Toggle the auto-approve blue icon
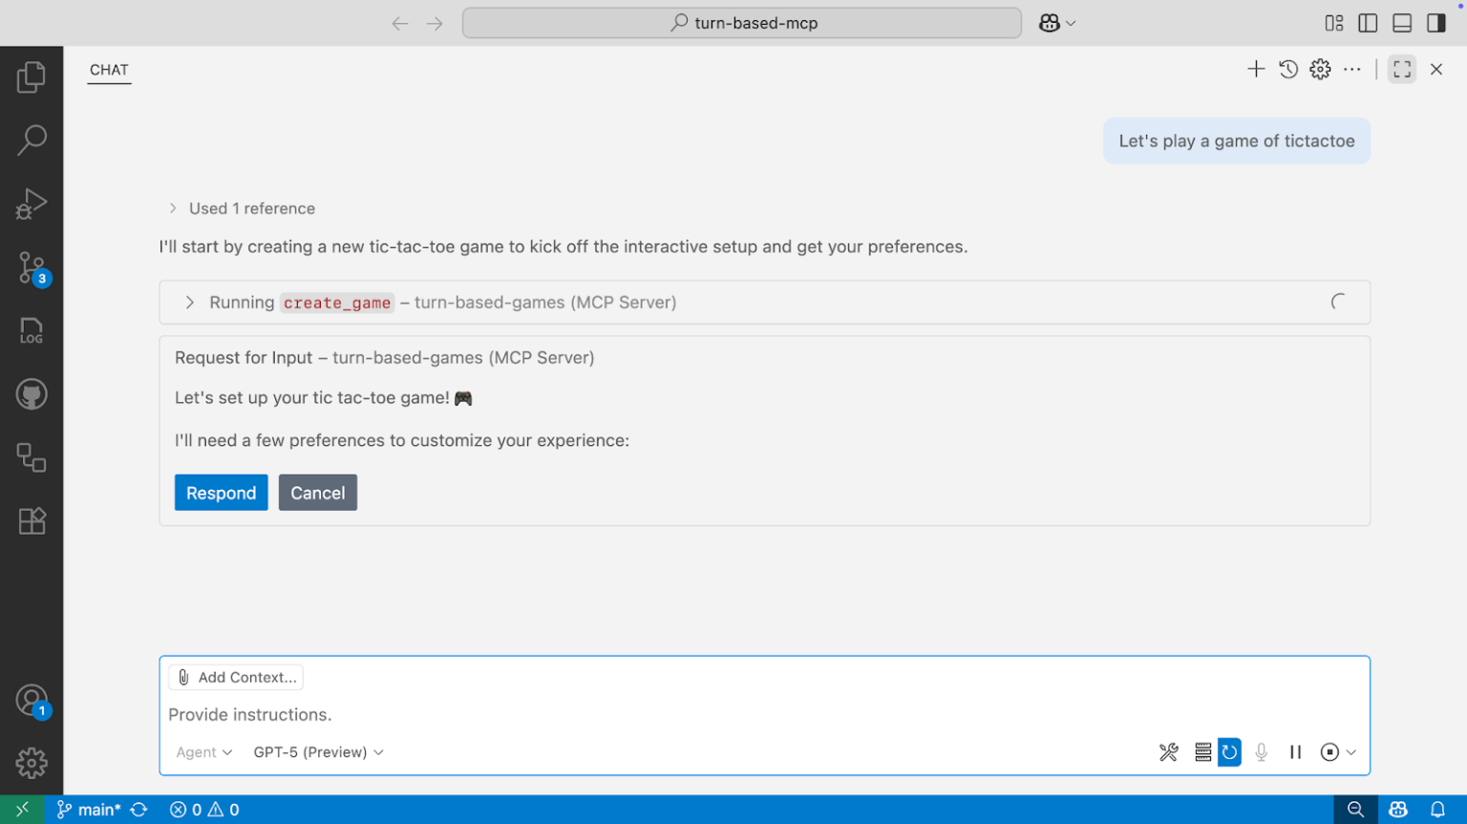The image size is (1467, 824). (x=1229, y=751)
